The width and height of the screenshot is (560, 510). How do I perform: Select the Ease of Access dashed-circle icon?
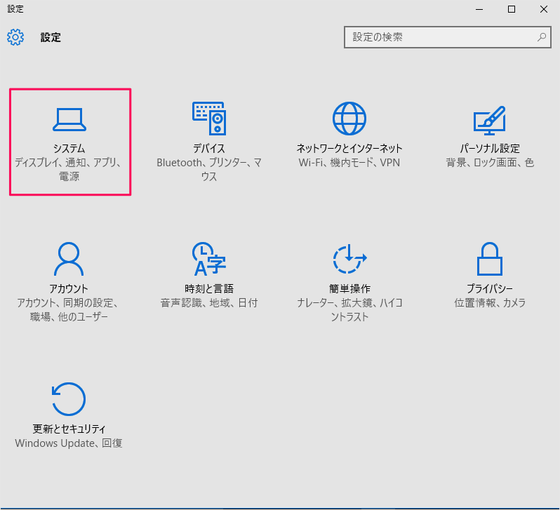[x=349, y=260]
